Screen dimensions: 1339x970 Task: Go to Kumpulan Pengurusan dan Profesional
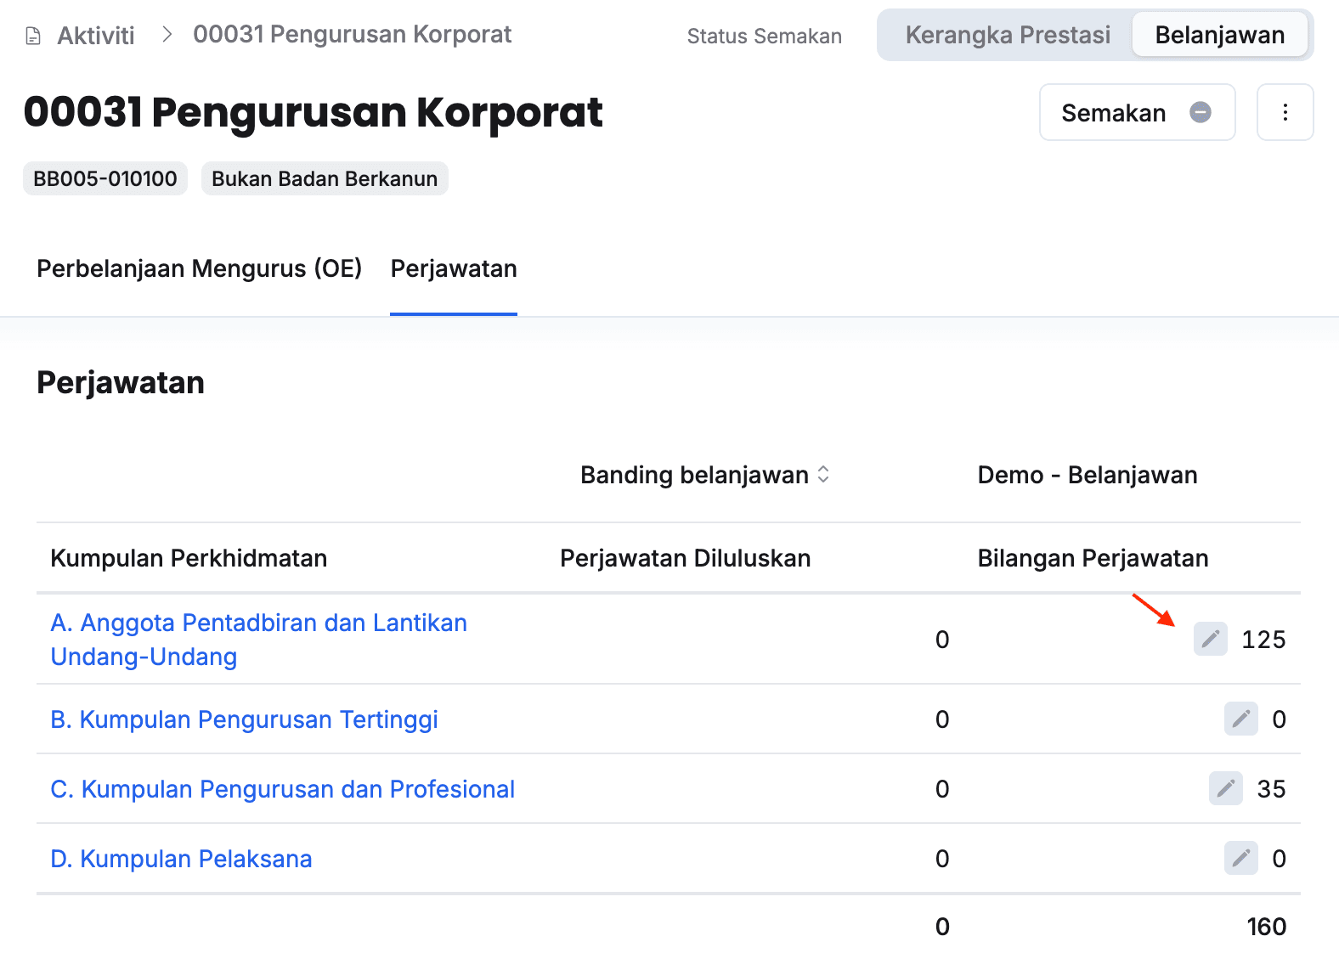[x=282, y=789]
